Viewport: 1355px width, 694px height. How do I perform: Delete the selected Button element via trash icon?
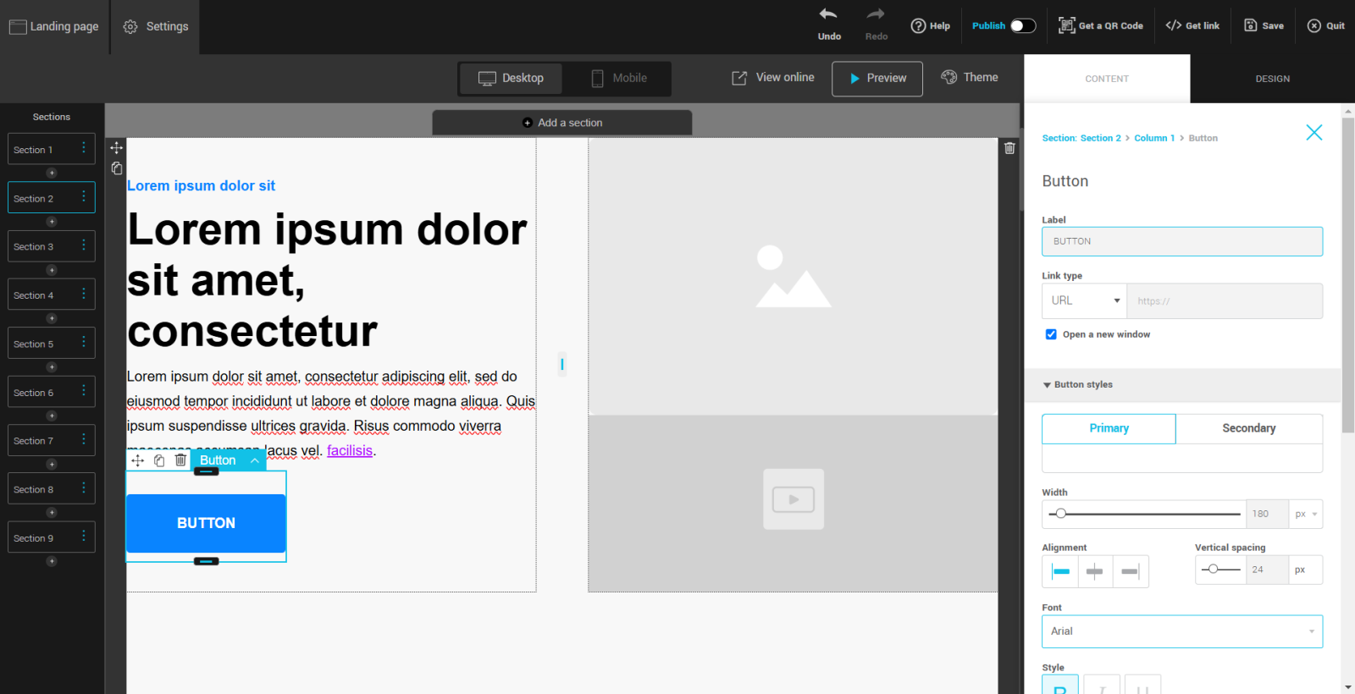point(180,460)
